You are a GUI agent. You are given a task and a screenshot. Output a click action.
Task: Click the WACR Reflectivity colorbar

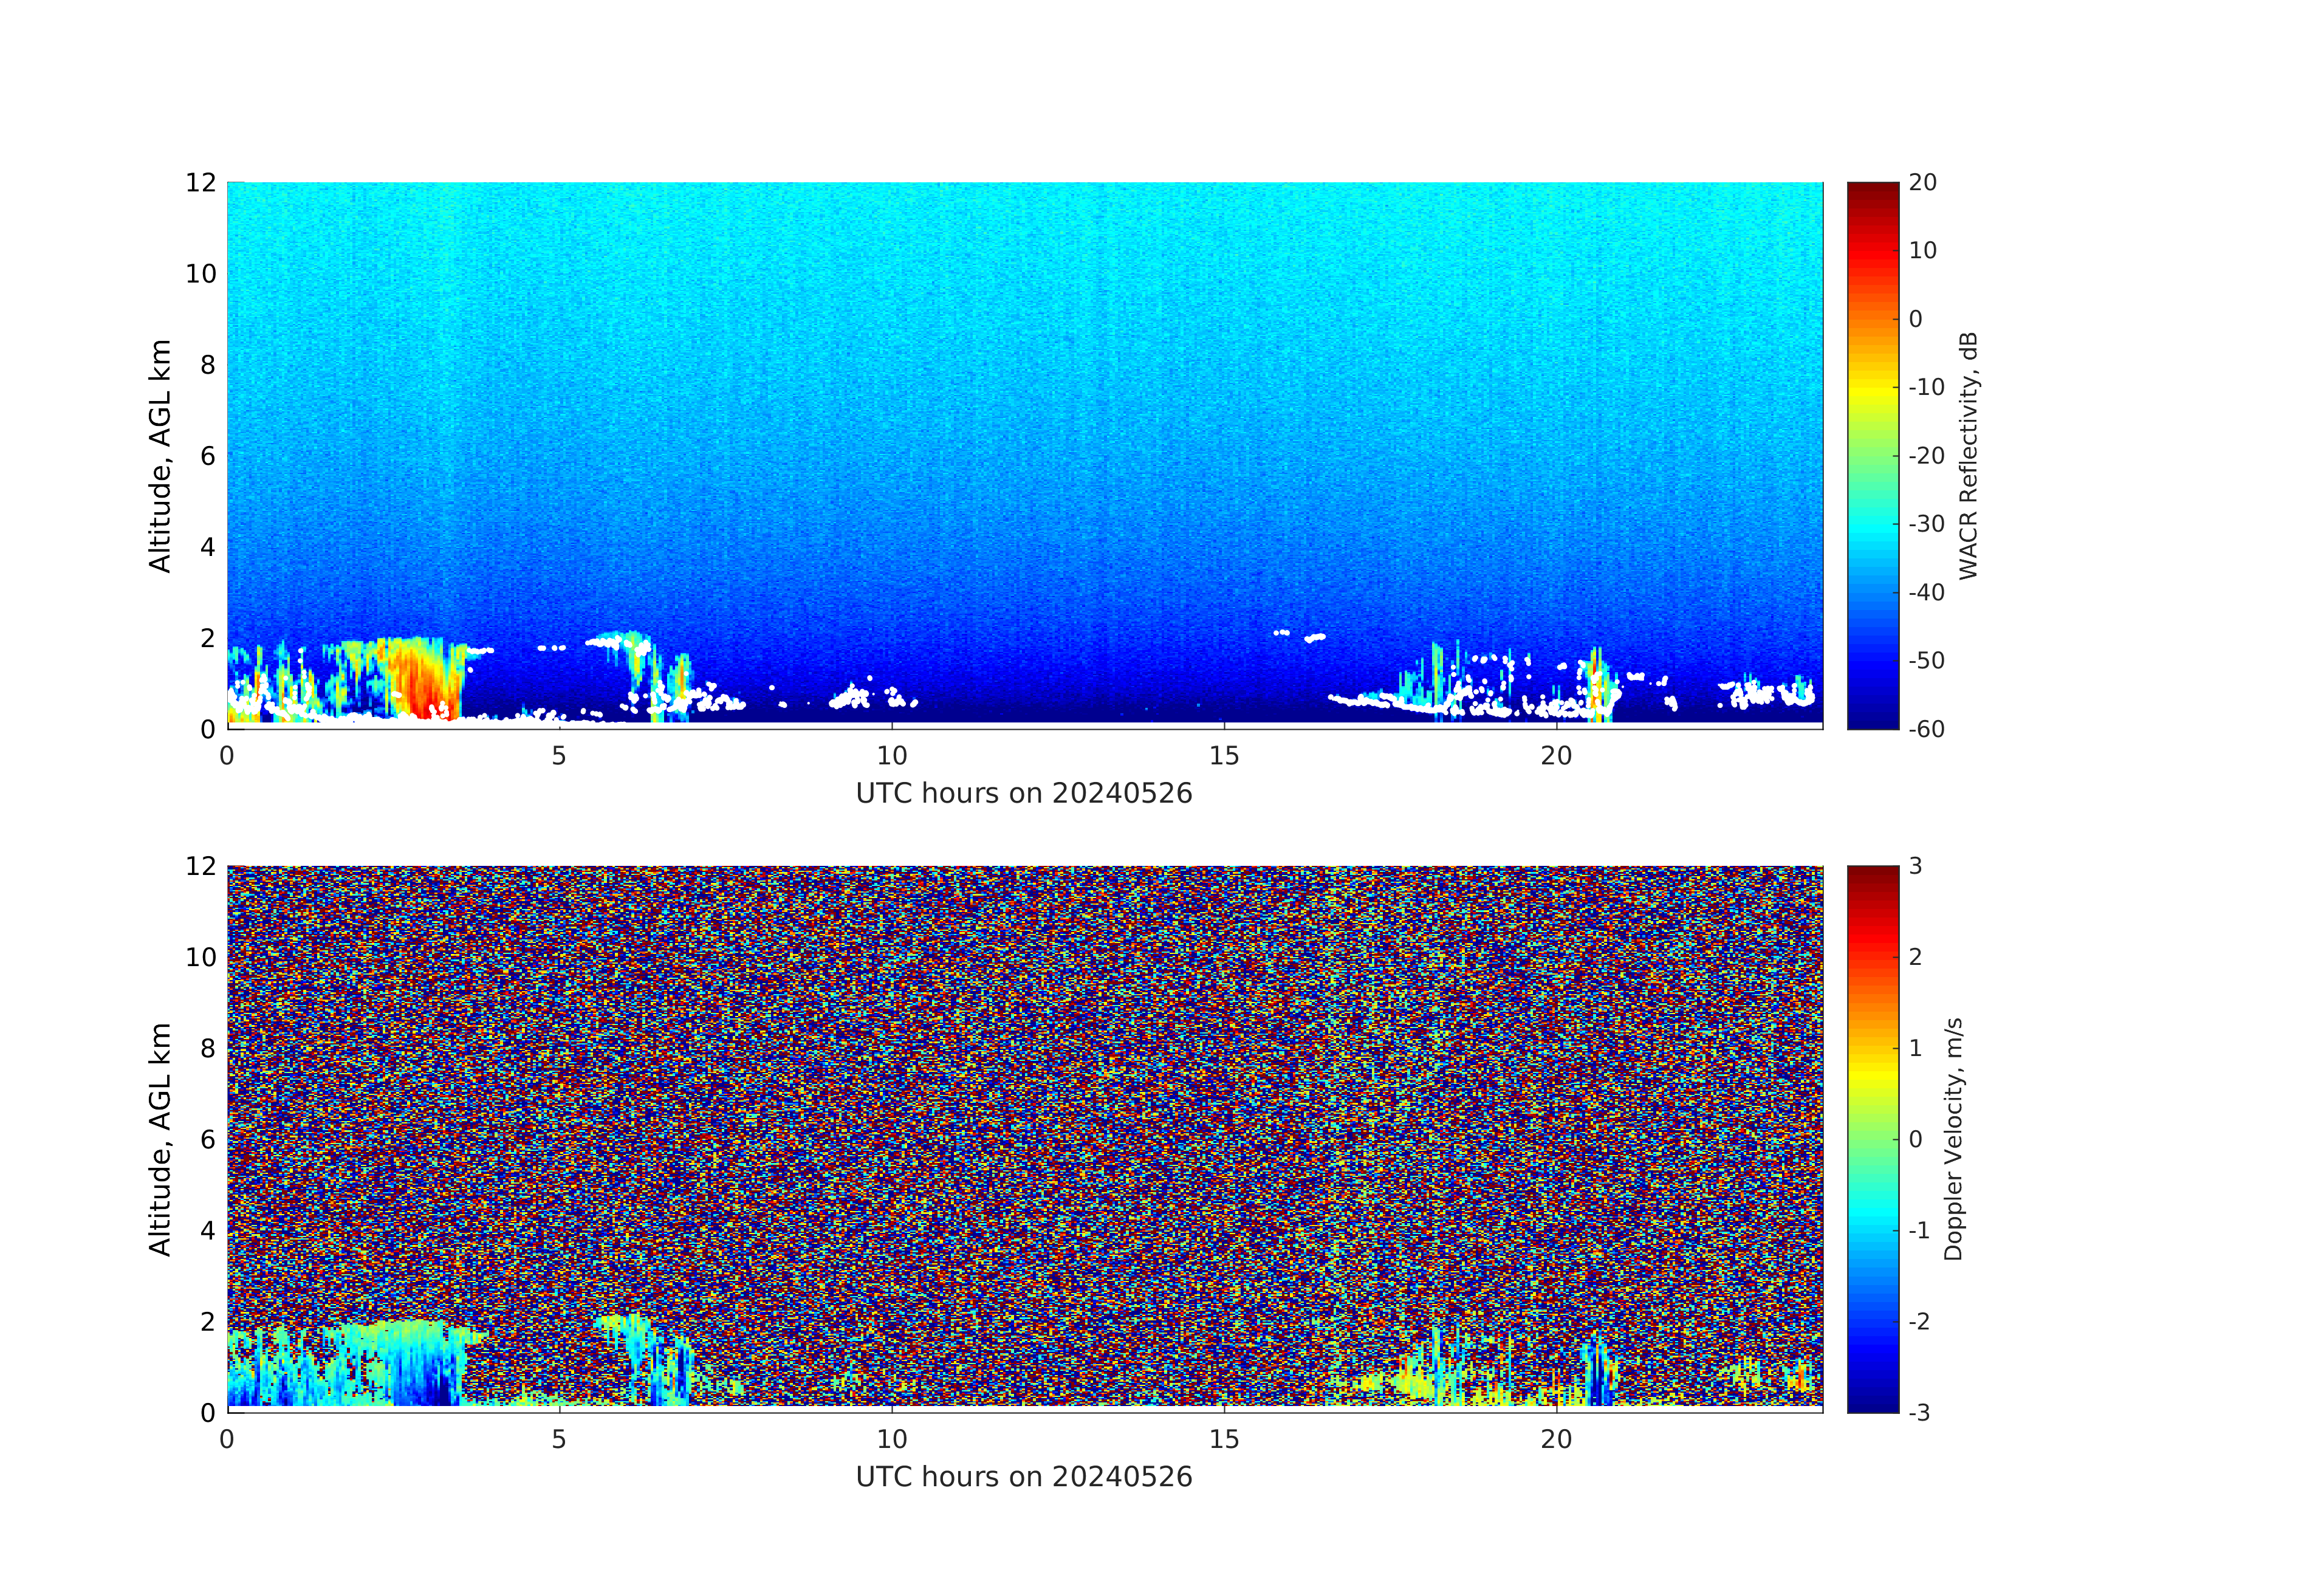click(1872, 455)
